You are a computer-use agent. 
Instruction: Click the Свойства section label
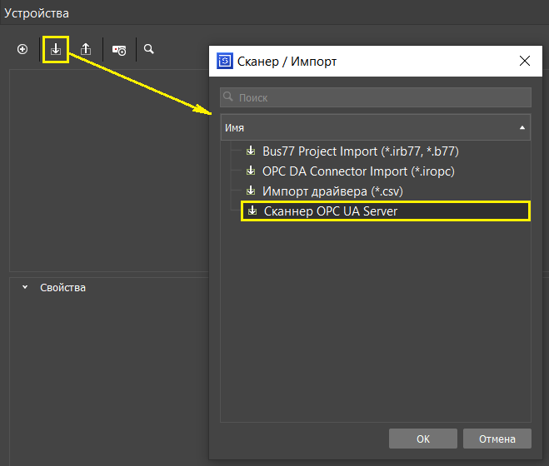pos(62,288)
